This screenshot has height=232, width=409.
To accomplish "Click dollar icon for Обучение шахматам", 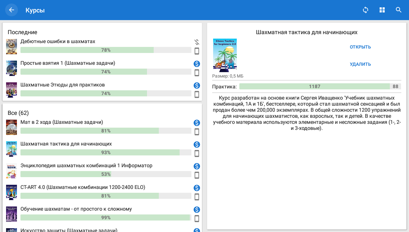I will click(197, 210).
